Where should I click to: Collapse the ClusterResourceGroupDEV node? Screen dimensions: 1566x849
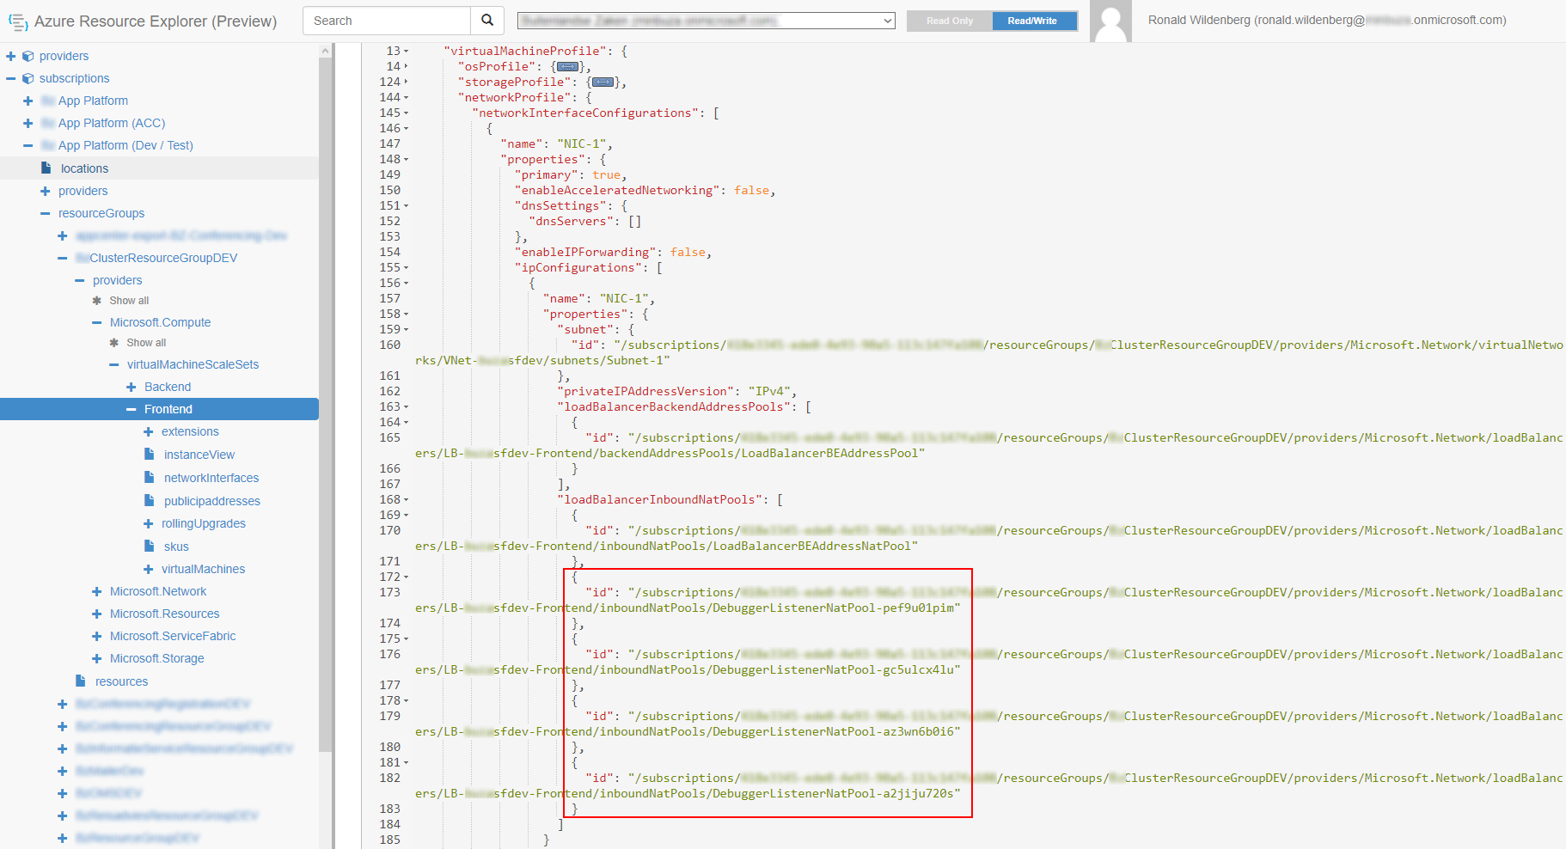[x=63, y=258]
